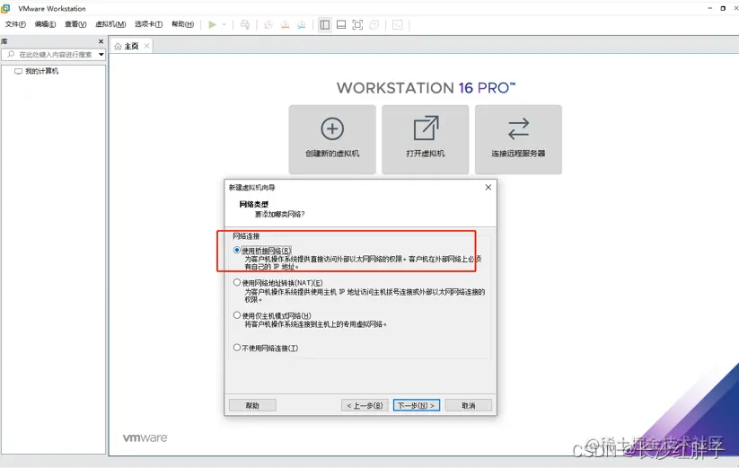Select the 使用网络地址转换(NAT)(E) radio button
Image resolution: width=739 pixels, height=468 pixels.
[x=237, y=282]
